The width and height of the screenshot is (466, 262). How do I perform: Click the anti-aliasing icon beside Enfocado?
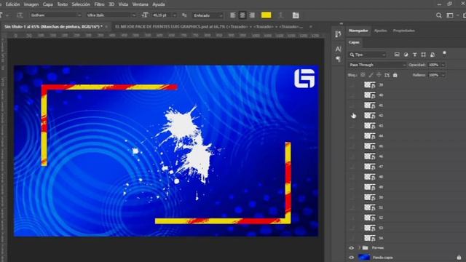[x=184, y=15]
